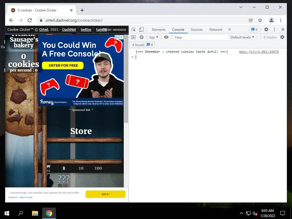Image resolution: width=292 pixels, height=219 pixels.
Task: Open the main.js?v=2.091:14478 source link
Action: click(259, 52)
